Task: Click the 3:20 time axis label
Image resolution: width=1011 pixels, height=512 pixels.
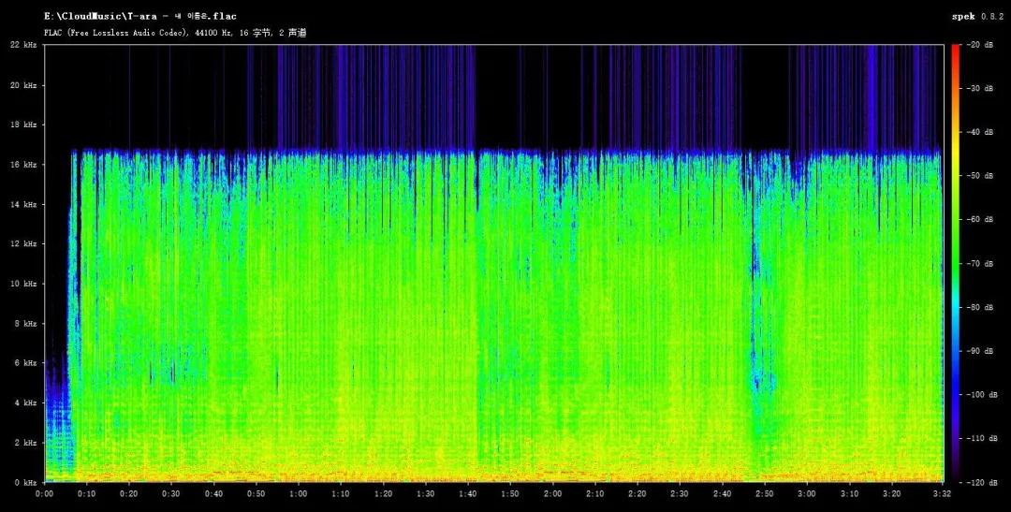Action: [891, 494]
